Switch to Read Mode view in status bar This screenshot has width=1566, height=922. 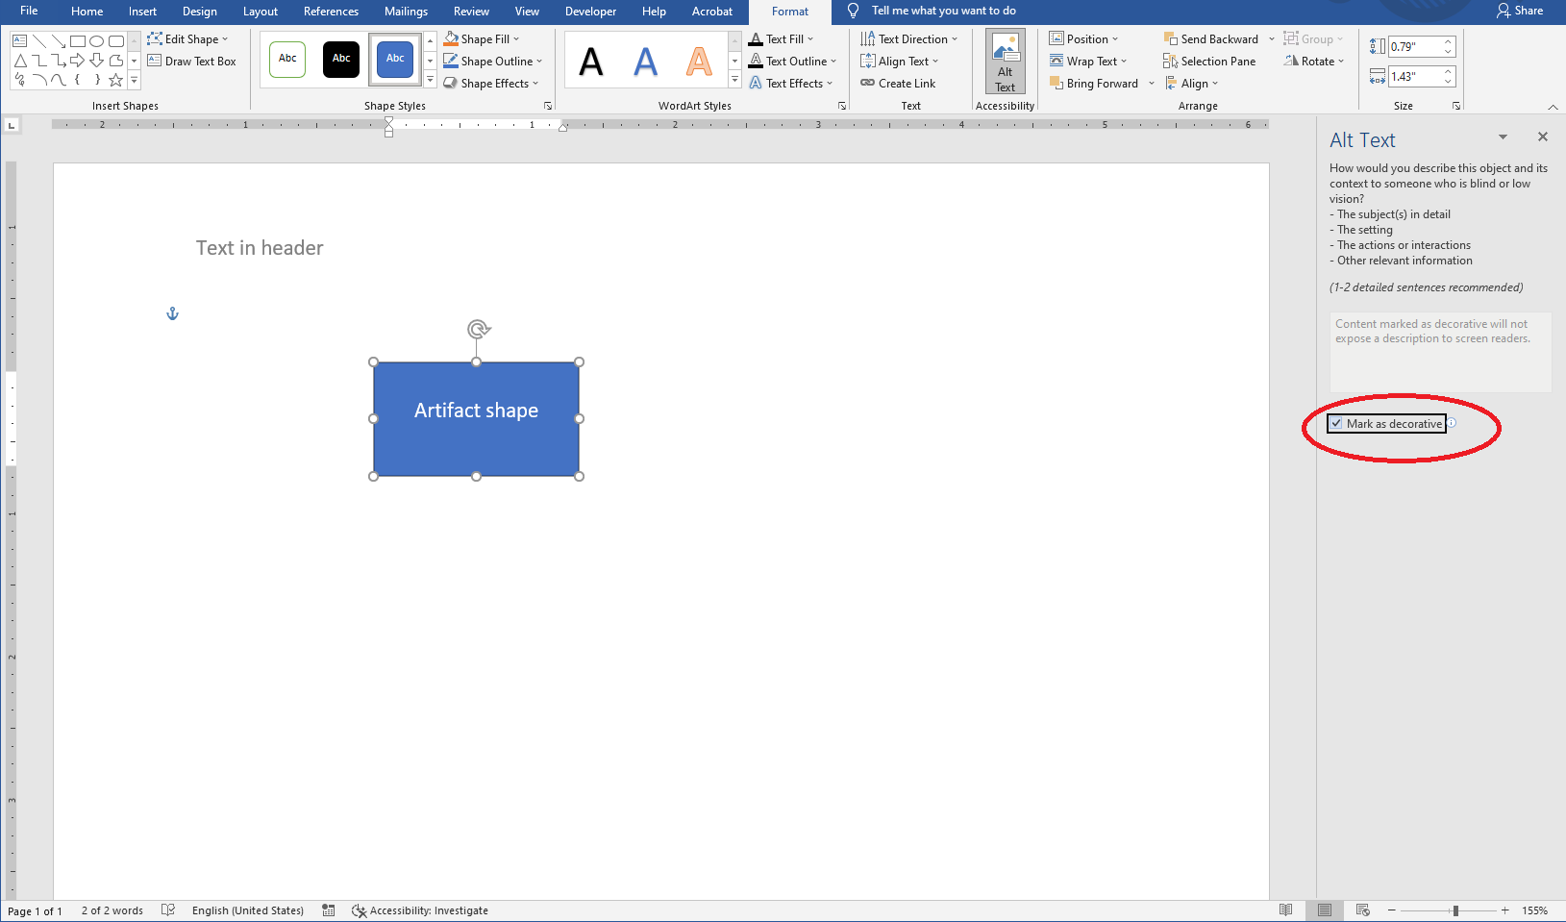[x=1285, y=910]
